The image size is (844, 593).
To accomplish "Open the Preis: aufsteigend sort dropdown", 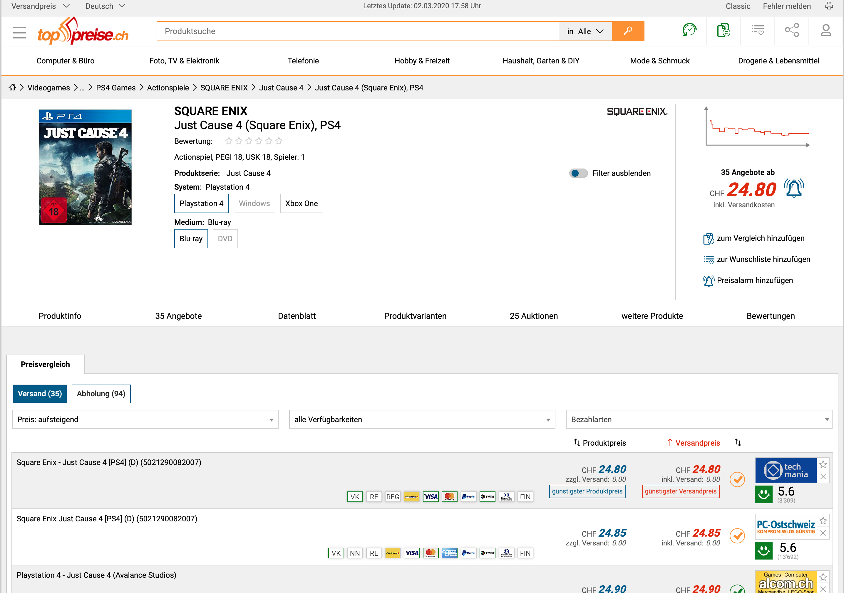I will click(145, 419).
